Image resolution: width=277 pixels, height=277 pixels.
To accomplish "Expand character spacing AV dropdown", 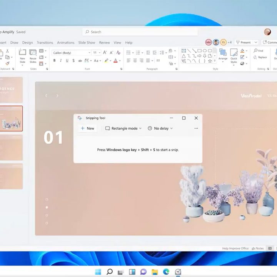I will (91, 61).
